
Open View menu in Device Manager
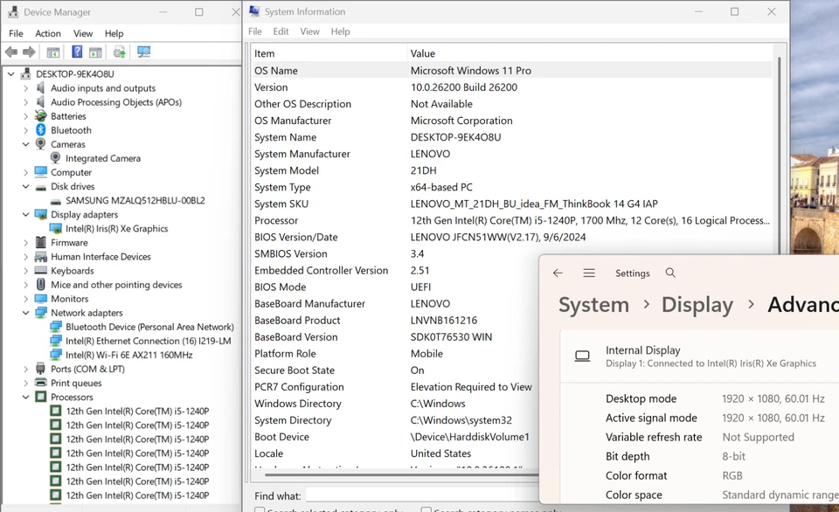pyautogui.click(x=83, y=33)
